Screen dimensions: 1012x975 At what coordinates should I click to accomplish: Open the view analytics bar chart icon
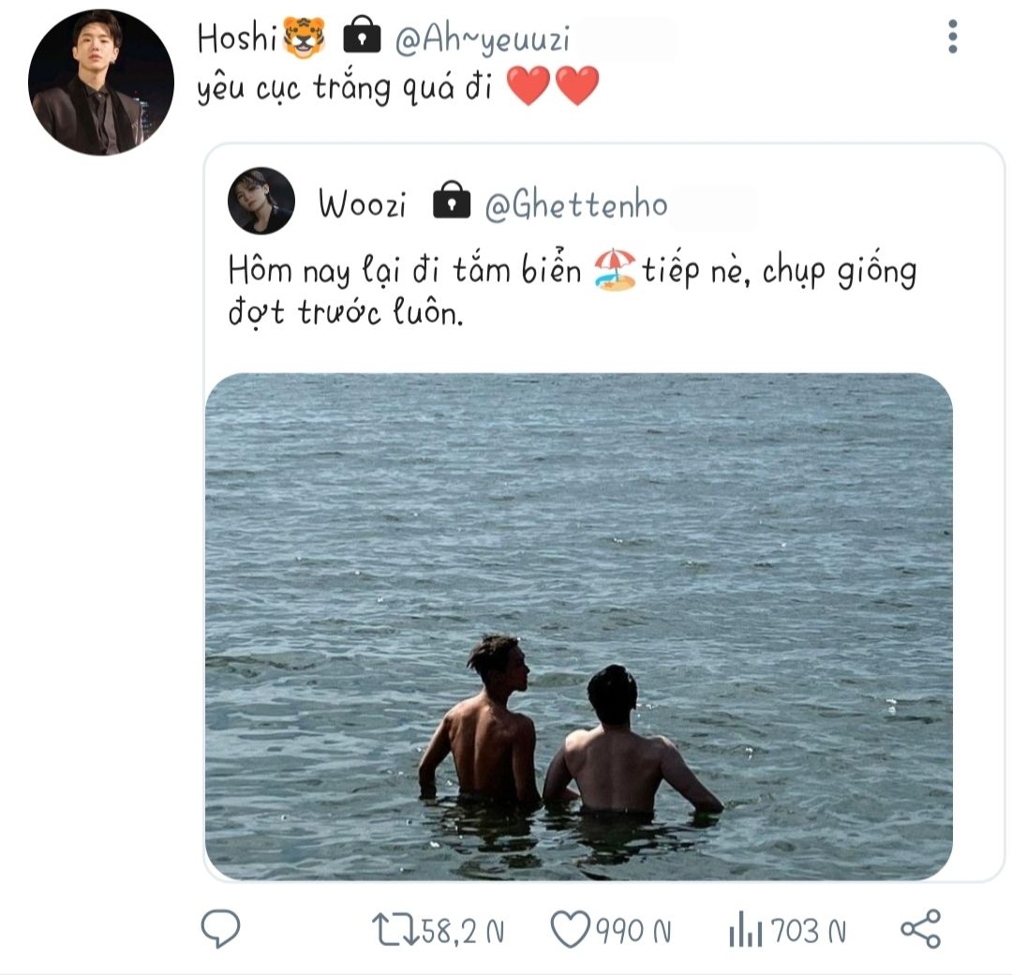click(x=746, y=930)
